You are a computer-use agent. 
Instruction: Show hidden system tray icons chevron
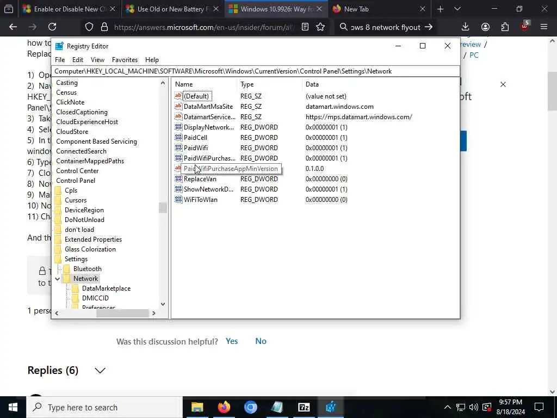(x=448, y=407)
